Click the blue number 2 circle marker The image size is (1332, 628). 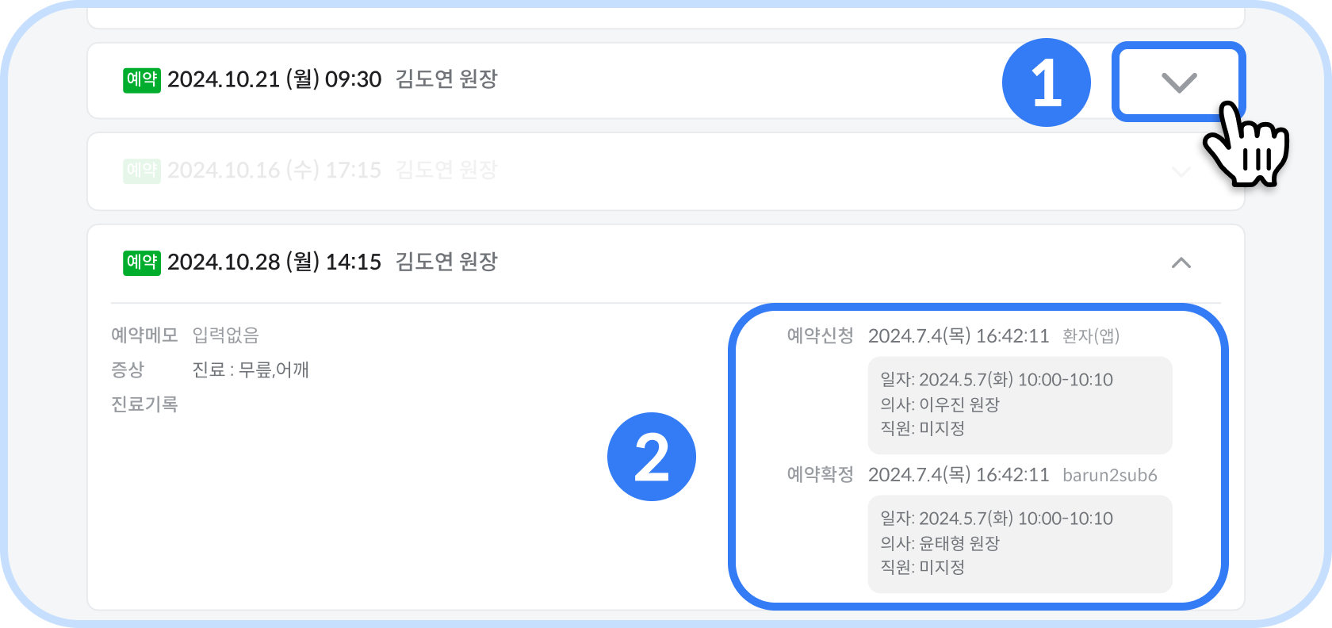[x=652, y=457]
